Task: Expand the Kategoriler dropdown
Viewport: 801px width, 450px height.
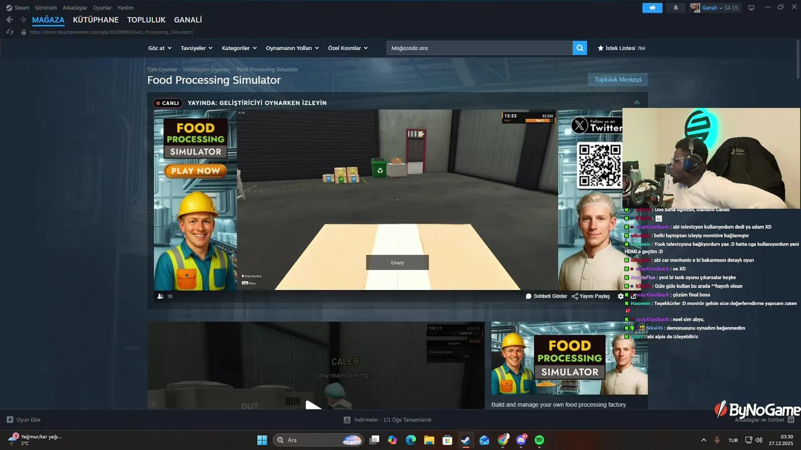Action: (239, 48)
